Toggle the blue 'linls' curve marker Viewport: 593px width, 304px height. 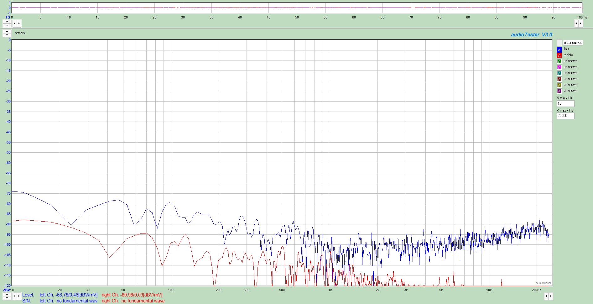point(559,50)
